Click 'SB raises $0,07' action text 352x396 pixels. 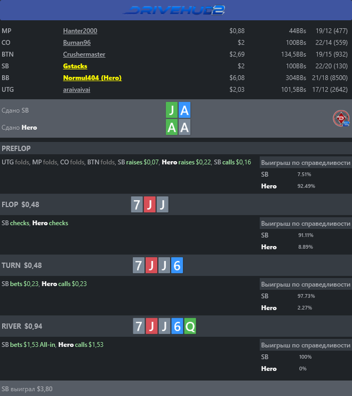click(138, 162)
